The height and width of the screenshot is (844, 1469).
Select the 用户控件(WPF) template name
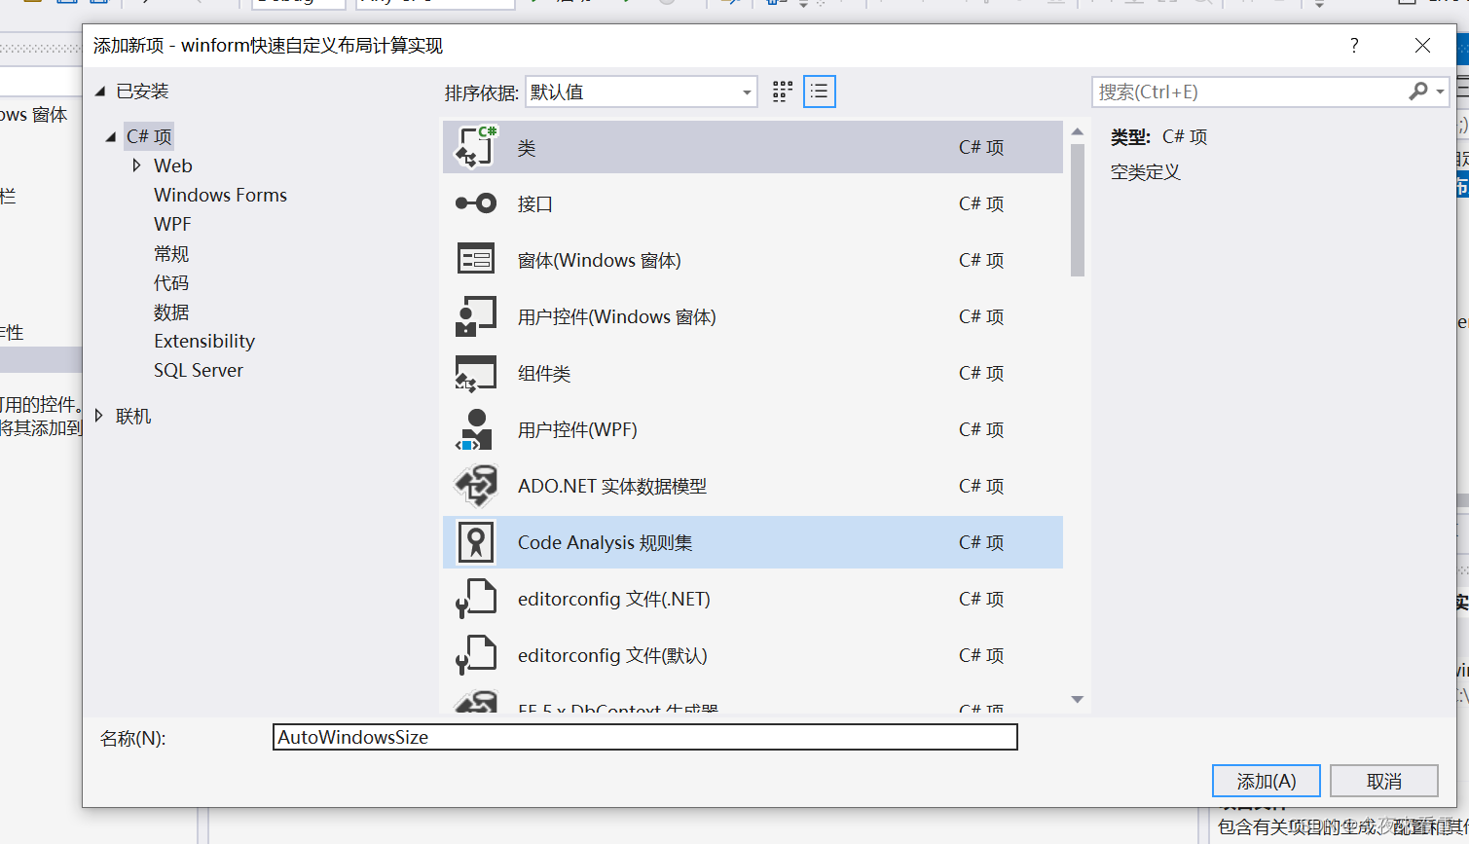[577, 429]
